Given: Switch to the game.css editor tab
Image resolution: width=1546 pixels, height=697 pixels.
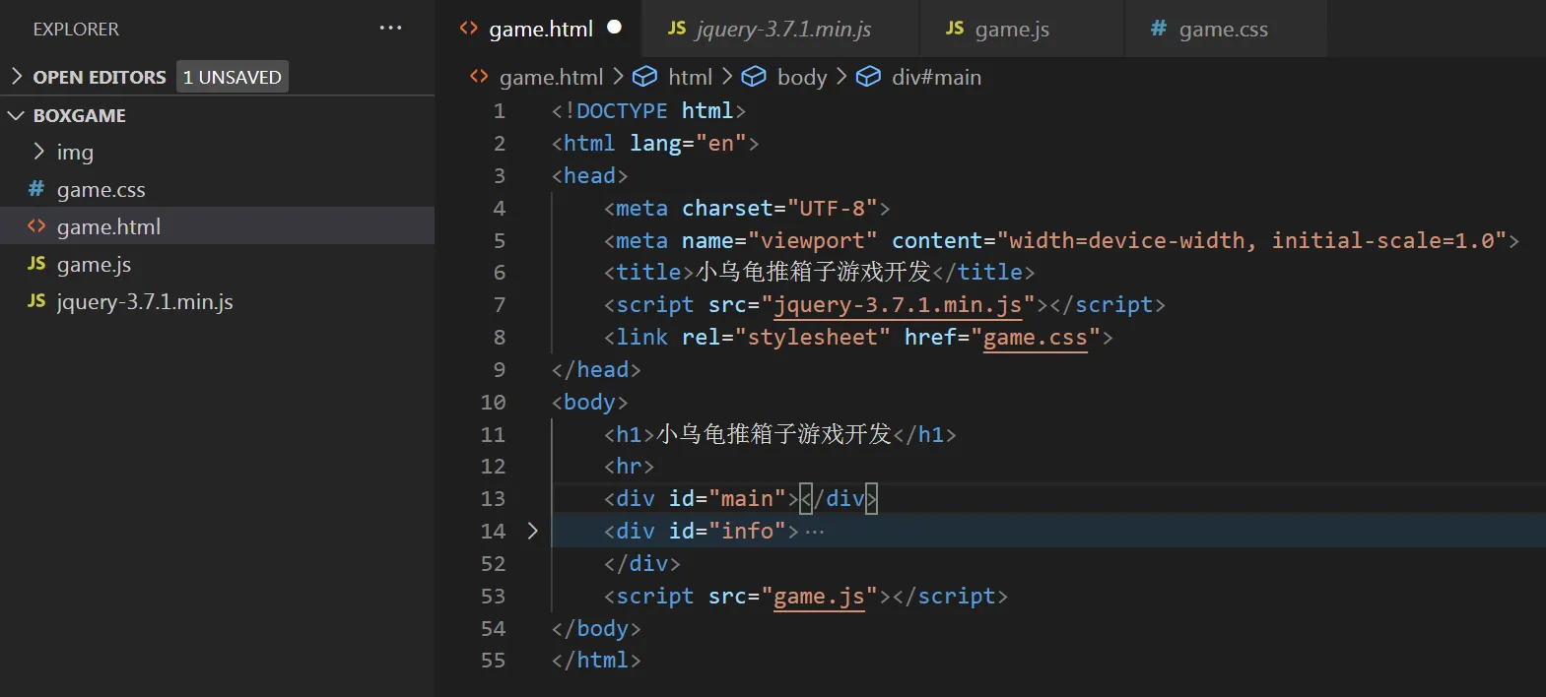Looking at the screenshot, I should point(1226,29).
